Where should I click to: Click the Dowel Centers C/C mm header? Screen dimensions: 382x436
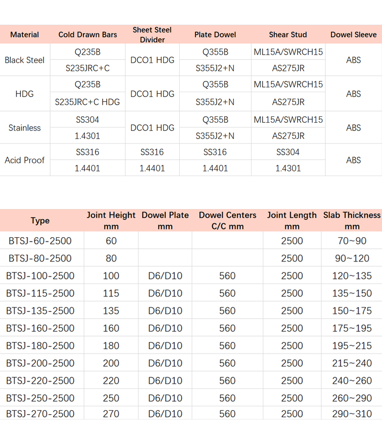click(227, 221)
